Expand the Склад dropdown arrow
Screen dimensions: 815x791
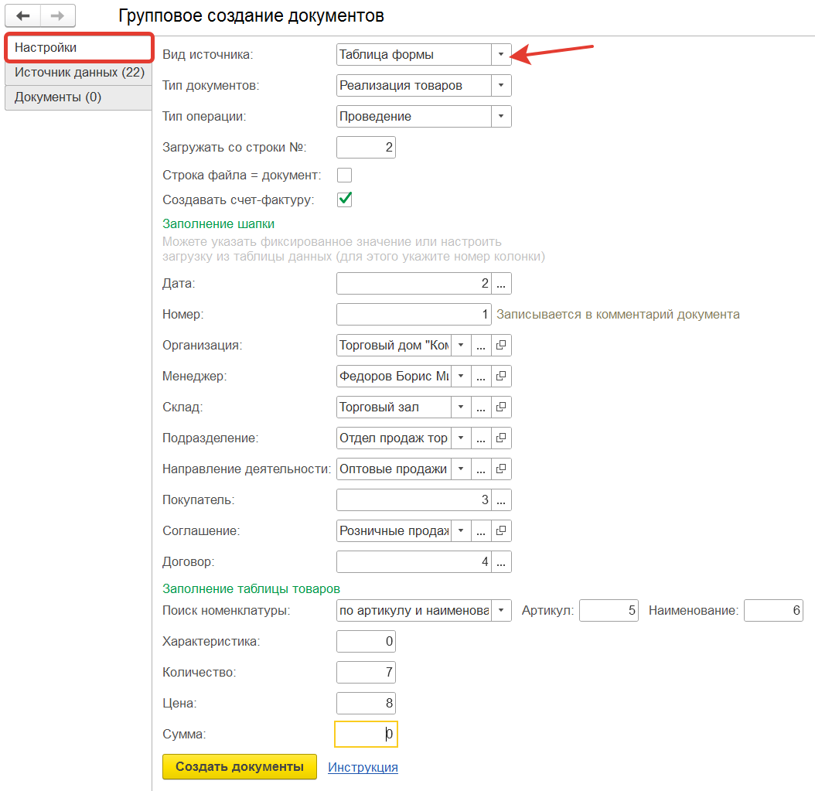coord(461,407)
